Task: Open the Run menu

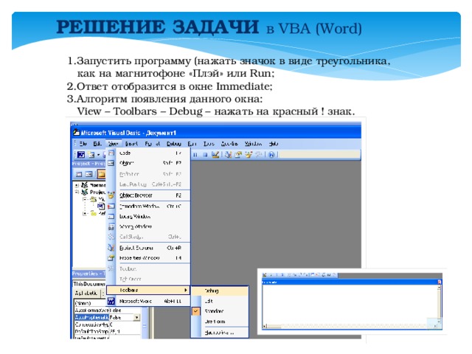Action: 192,144
